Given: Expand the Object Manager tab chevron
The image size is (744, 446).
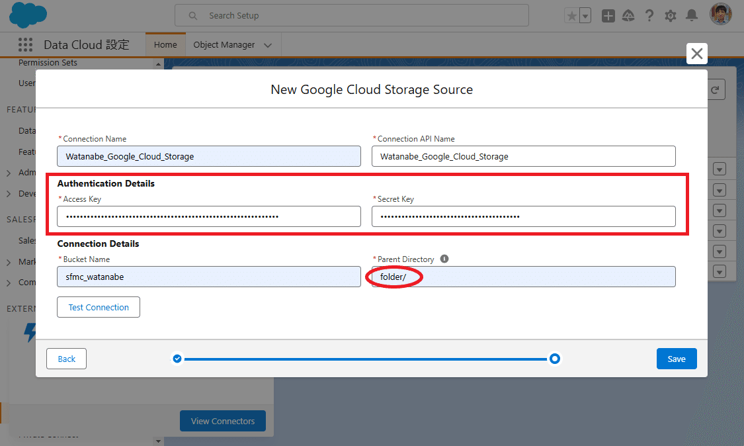Looking at the screenshot, I should pos(268,45).
